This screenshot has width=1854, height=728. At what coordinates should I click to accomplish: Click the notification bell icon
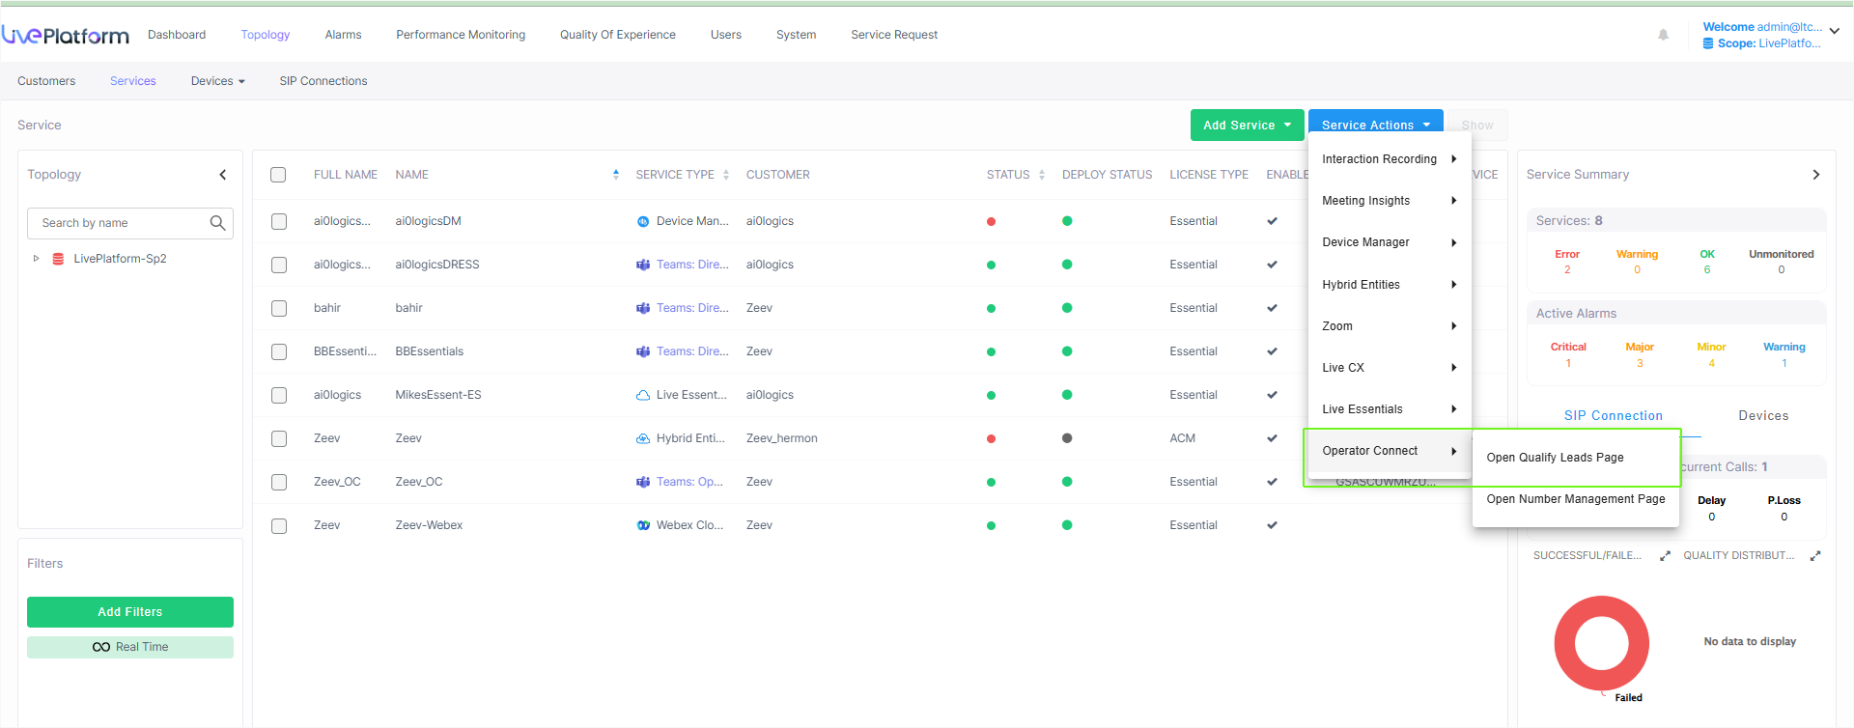(x=1663, y=35)
